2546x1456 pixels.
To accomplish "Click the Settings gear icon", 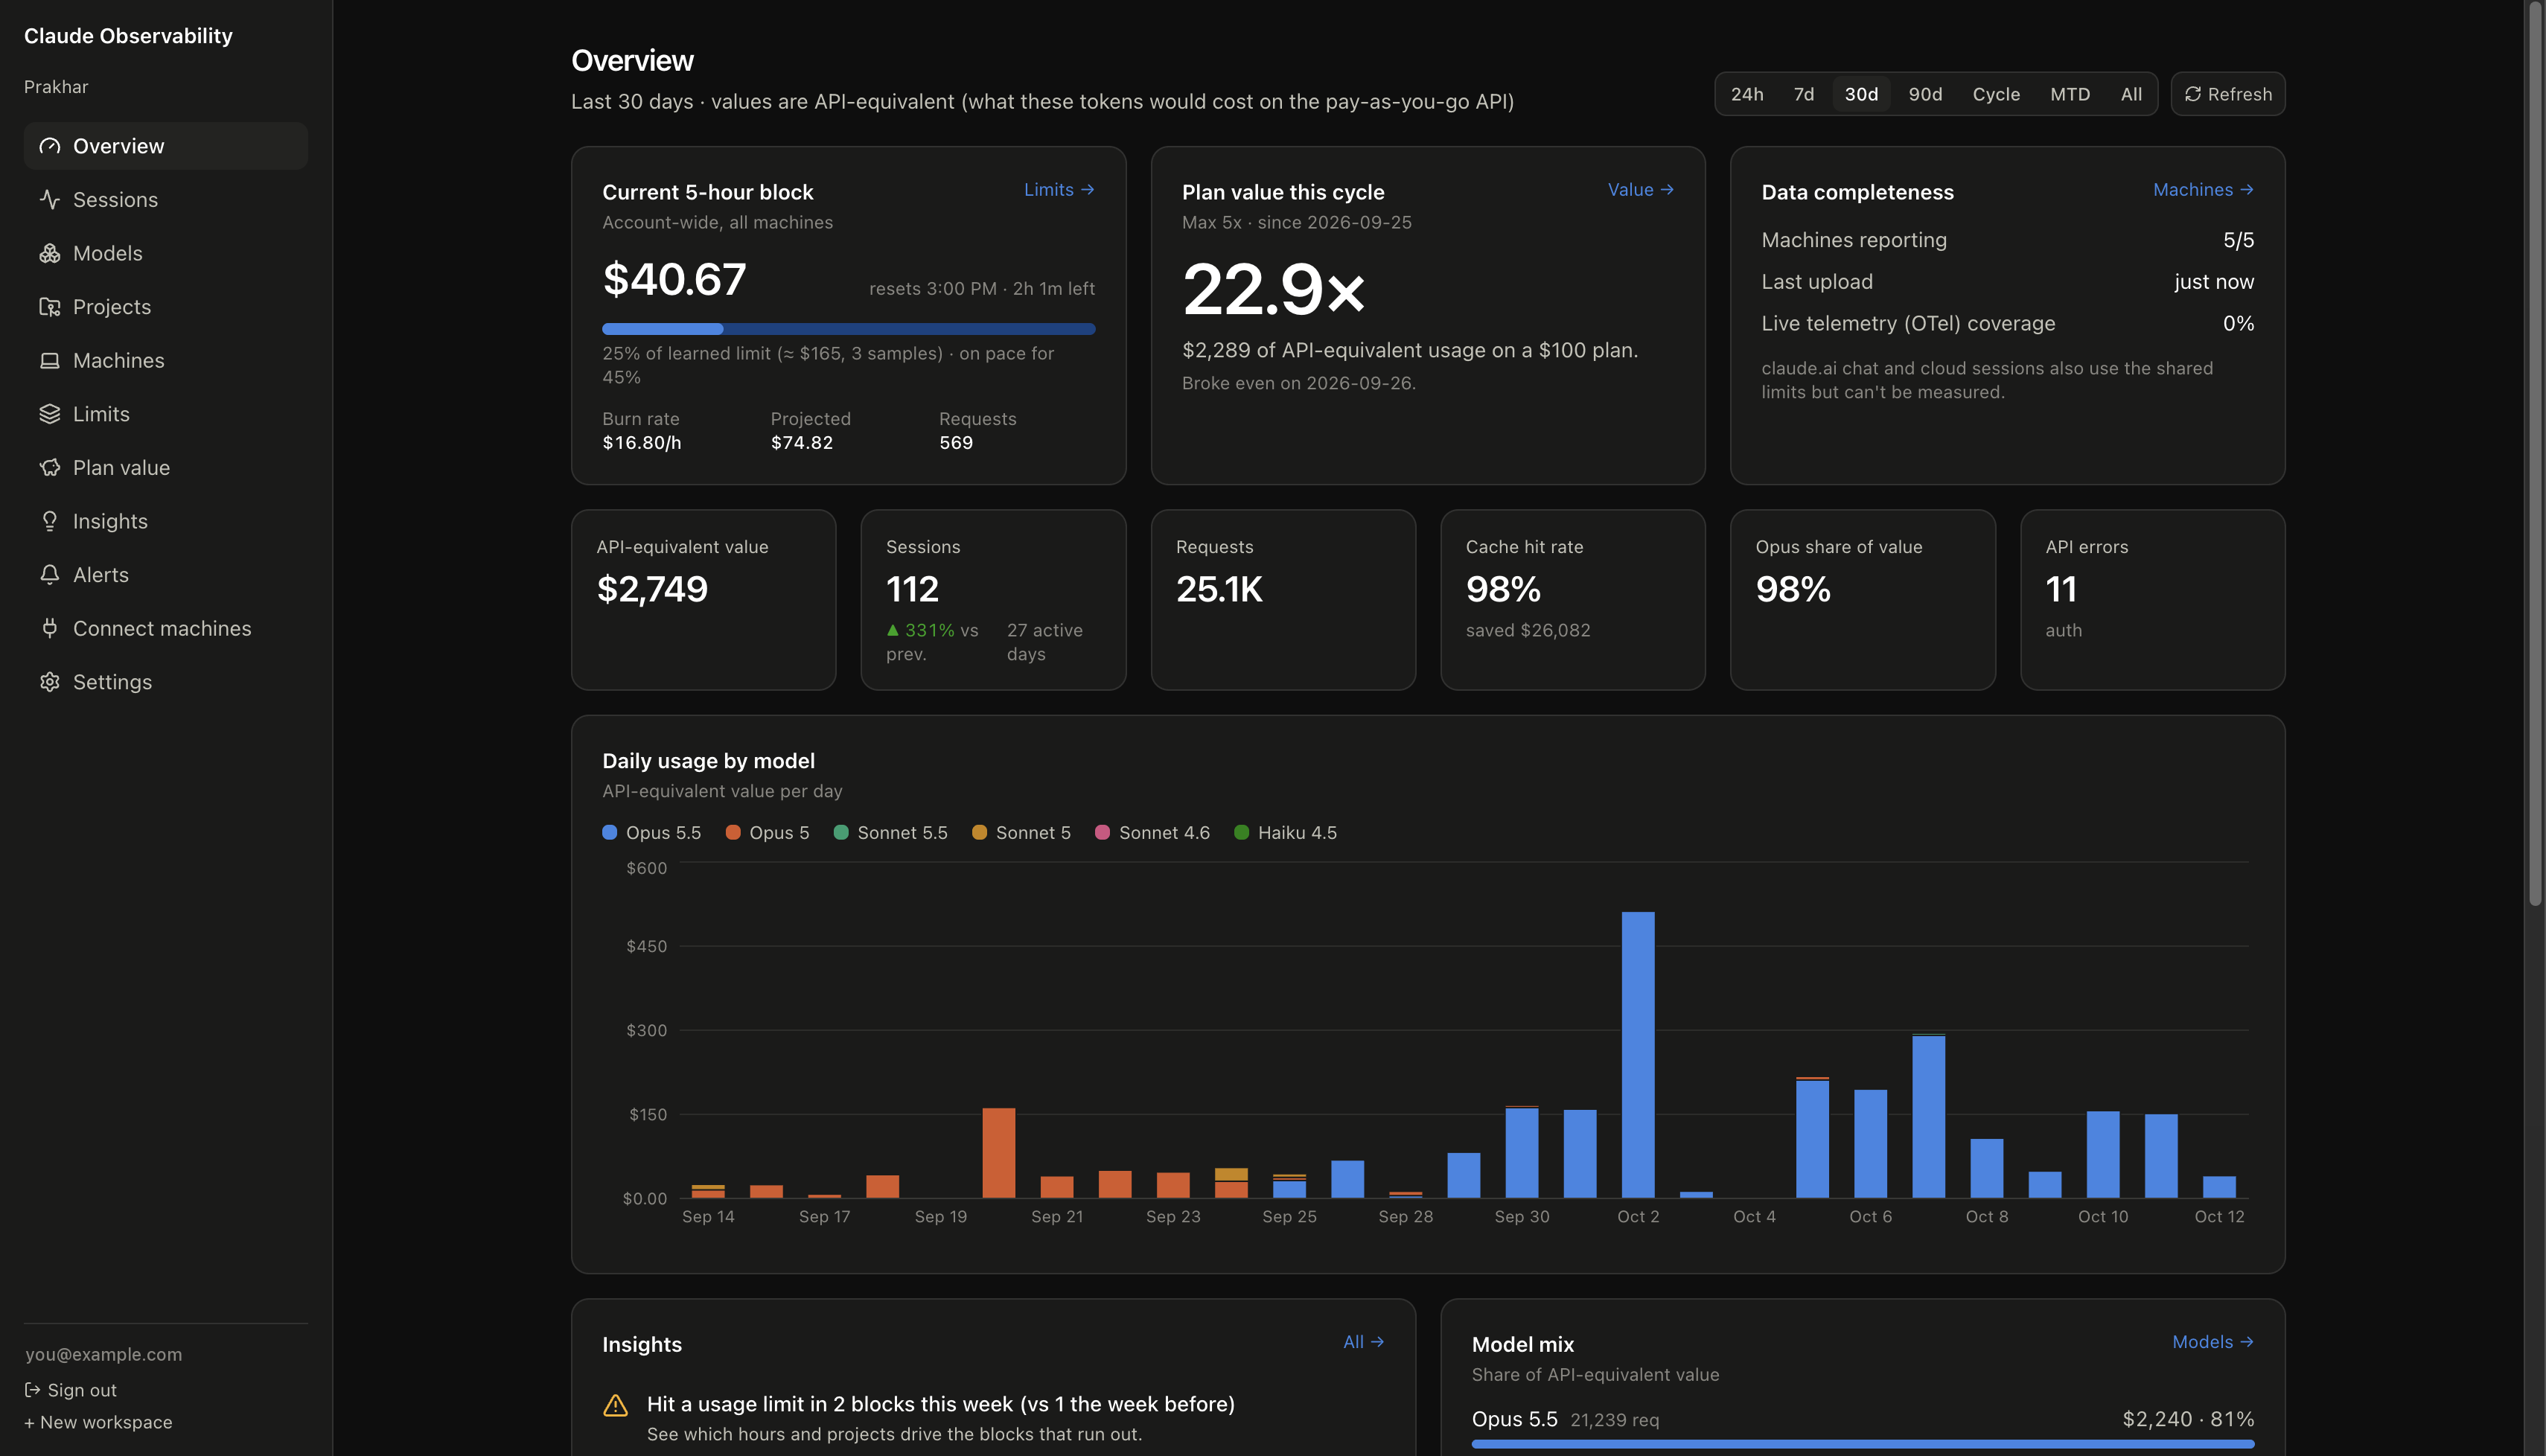I will (x=49, y=682).
